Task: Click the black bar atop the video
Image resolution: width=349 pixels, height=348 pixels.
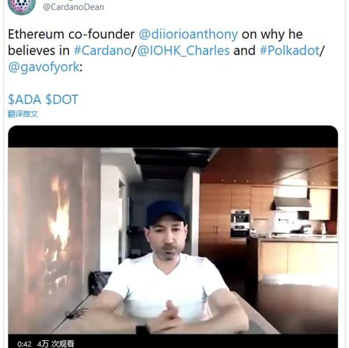Action: (173, 137)
